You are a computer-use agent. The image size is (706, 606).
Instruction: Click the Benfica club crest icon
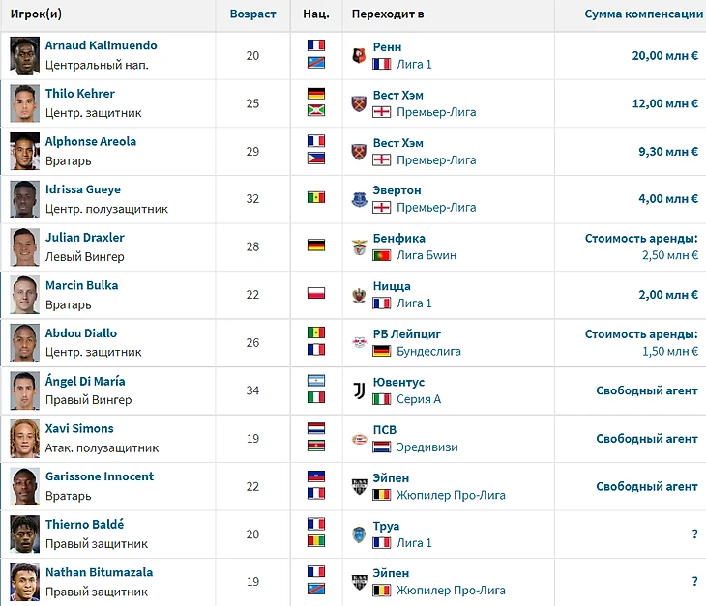[360, 246]
